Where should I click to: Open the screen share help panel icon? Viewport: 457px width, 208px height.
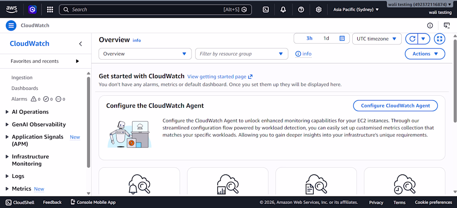pos(447,26)
